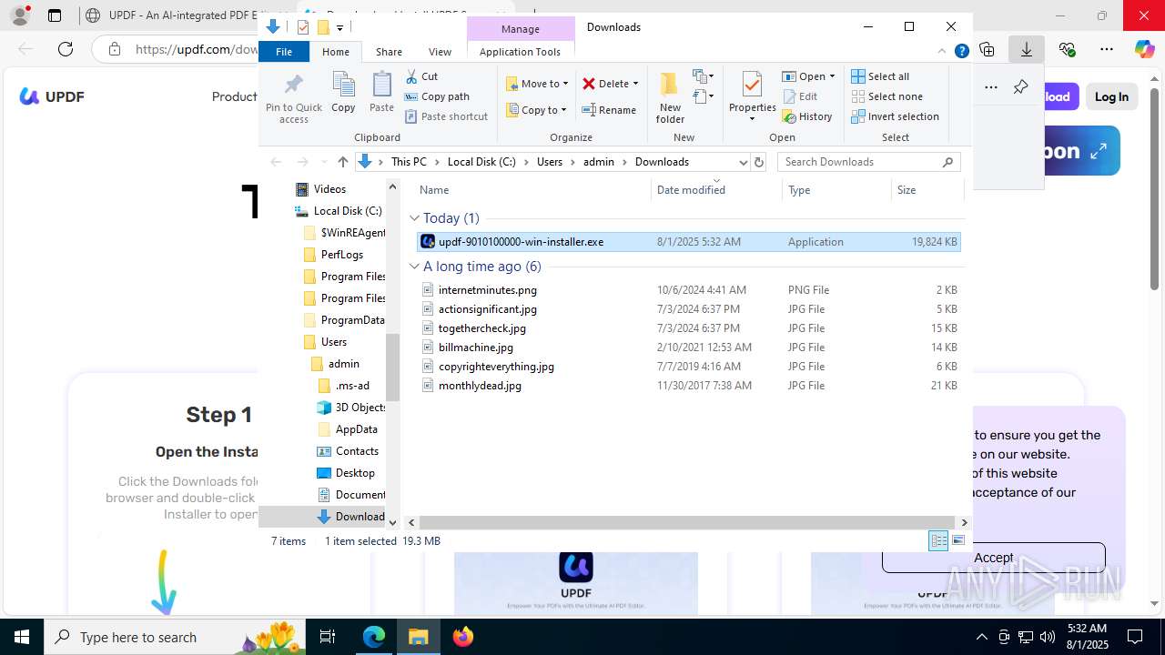Click horizontal scrollbar in file list
The height and width of the screenshot is (655, 1165).
coord(687,522)
